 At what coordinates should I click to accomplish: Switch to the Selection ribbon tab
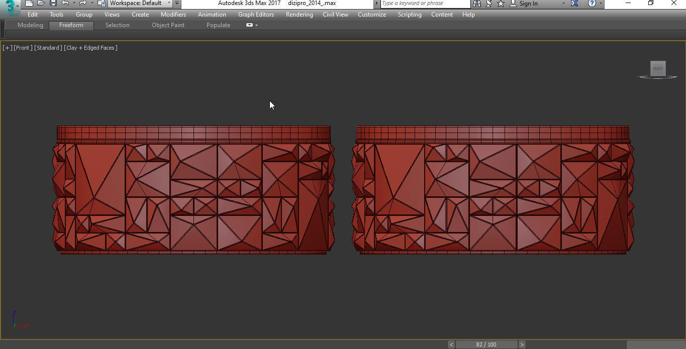(117, 25)
